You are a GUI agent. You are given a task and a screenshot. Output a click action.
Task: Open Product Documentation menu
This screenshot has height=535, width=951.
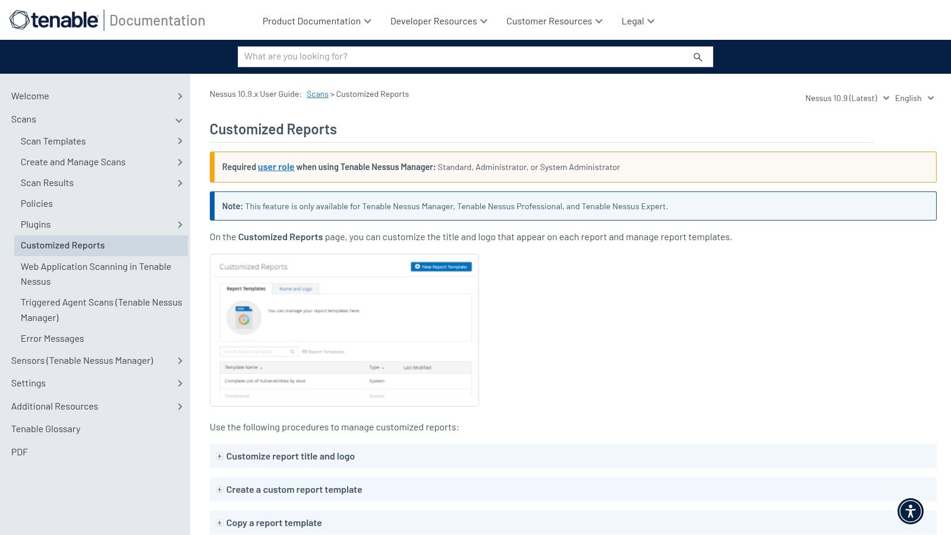[317, 21]
